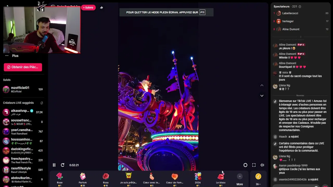Go to the next live with down chevron
Screen dimensions: 333x187
pyautogui.click(x=262, y=96)
